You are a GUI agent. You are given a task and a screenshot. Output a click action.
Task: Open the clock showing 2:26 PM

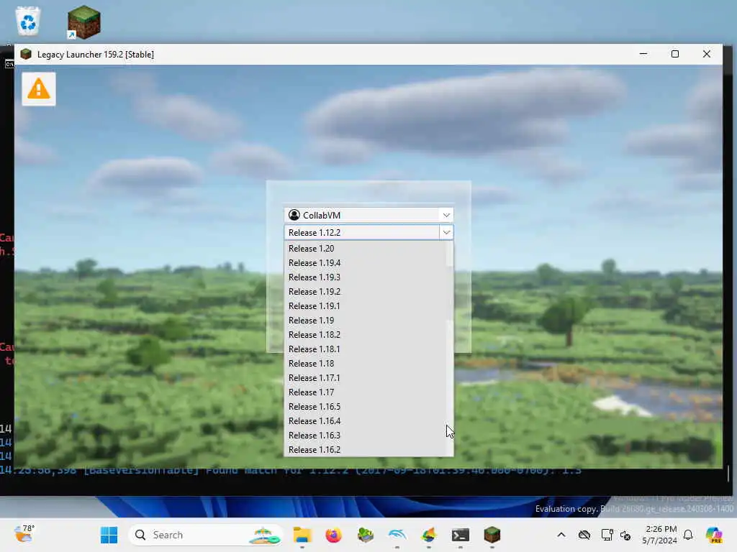(x=661, y=535)
